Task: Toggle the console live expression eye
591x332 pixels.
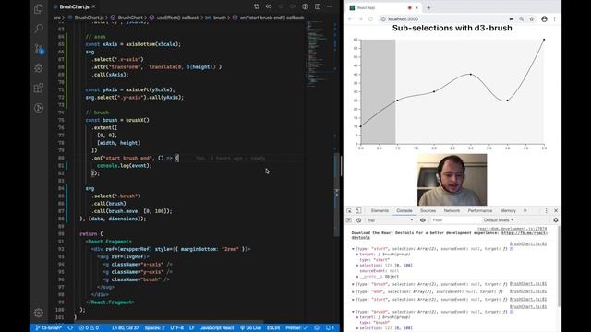Action: tap(423, 220)
